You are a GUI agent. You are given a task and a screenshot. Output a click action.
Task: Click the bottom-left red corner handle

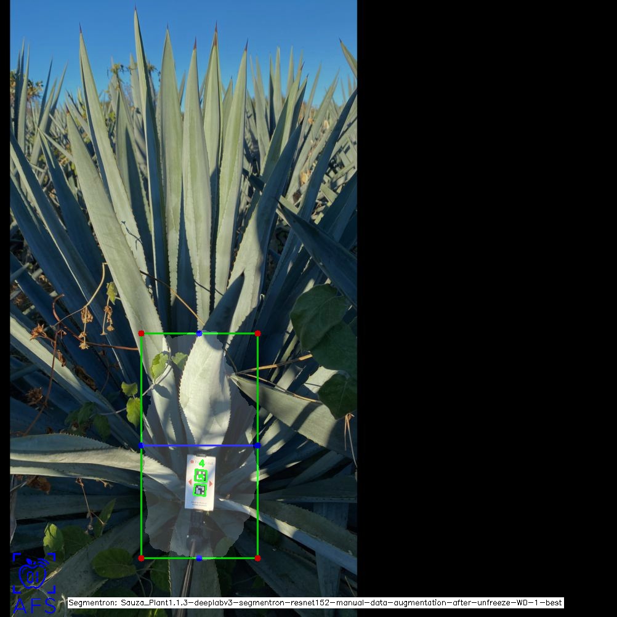click(141, 558)
